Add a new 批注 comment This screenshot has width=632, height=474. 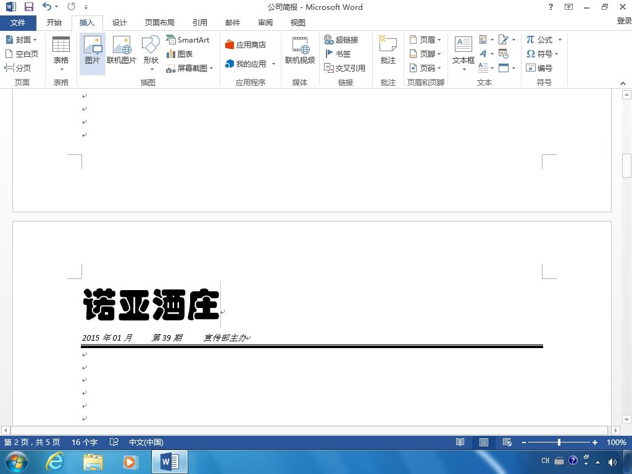pos(388,50)
